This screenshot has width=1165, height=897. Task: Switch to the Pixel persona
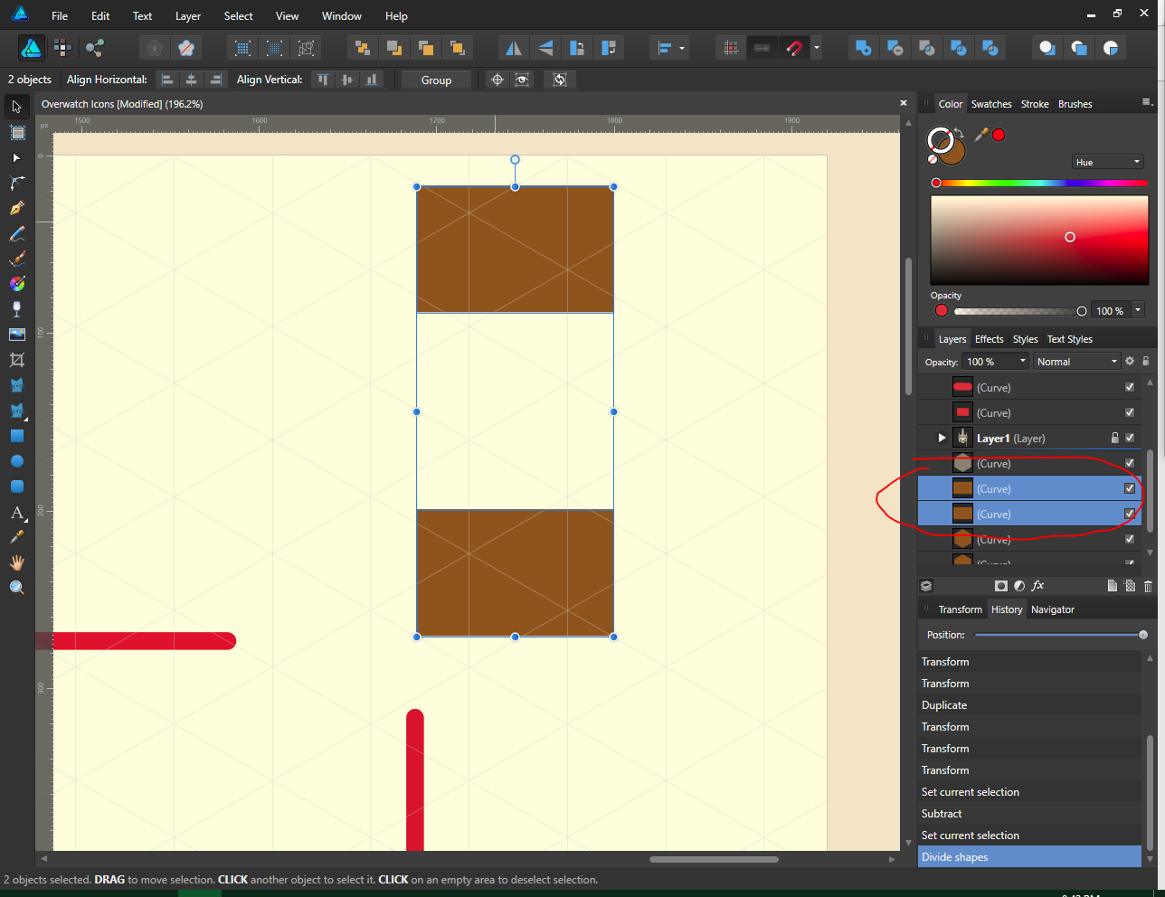tap(62, 48)
